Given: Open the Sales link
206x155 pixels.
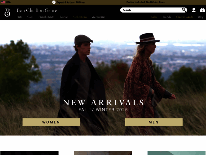Looking at the screenshot, I should 154,17.
